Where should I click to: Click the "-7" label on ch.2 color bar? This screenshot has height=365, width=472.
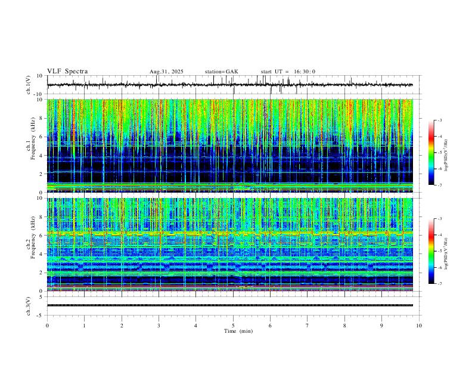click(439, 284)
